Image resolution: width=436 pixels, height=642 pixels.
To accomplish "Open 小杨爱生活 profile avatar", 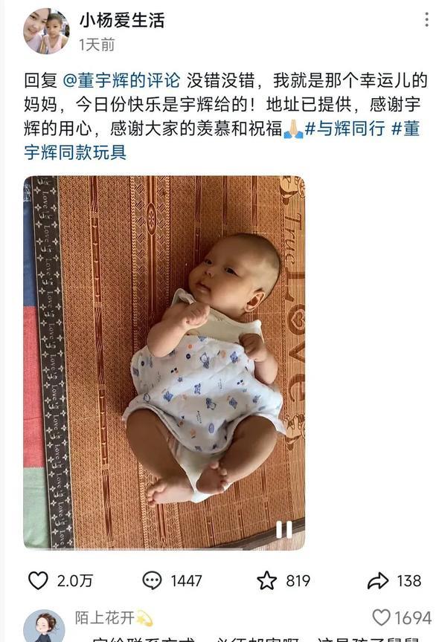I will [x=46, y=31].
